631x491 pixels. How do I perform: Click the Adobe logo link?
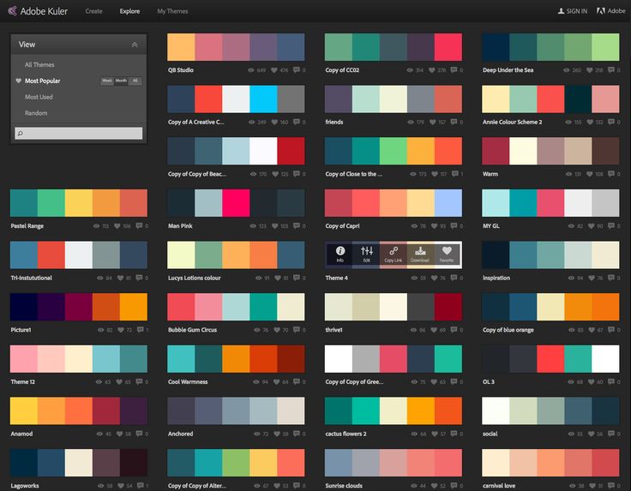(611, 11)
